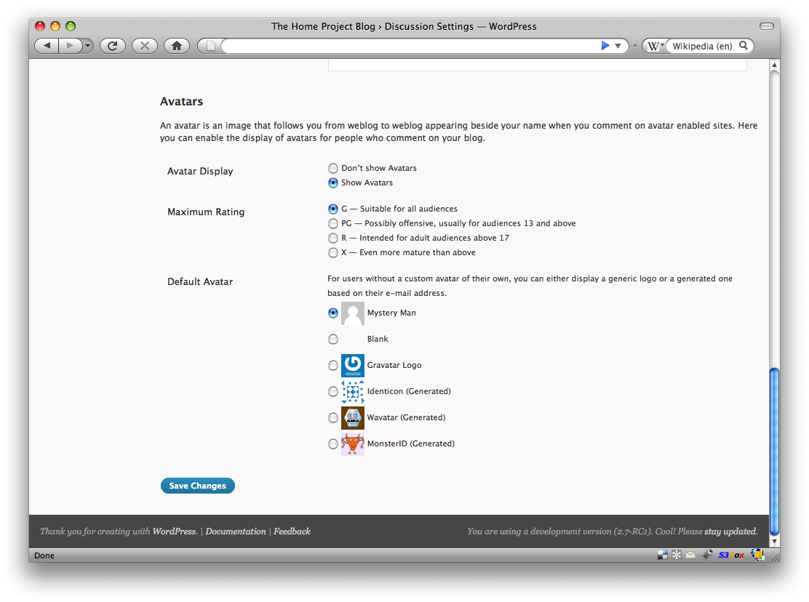Choose the MonsterID (Generated) avatar option

pyautogui.click(x=333, y=444)
